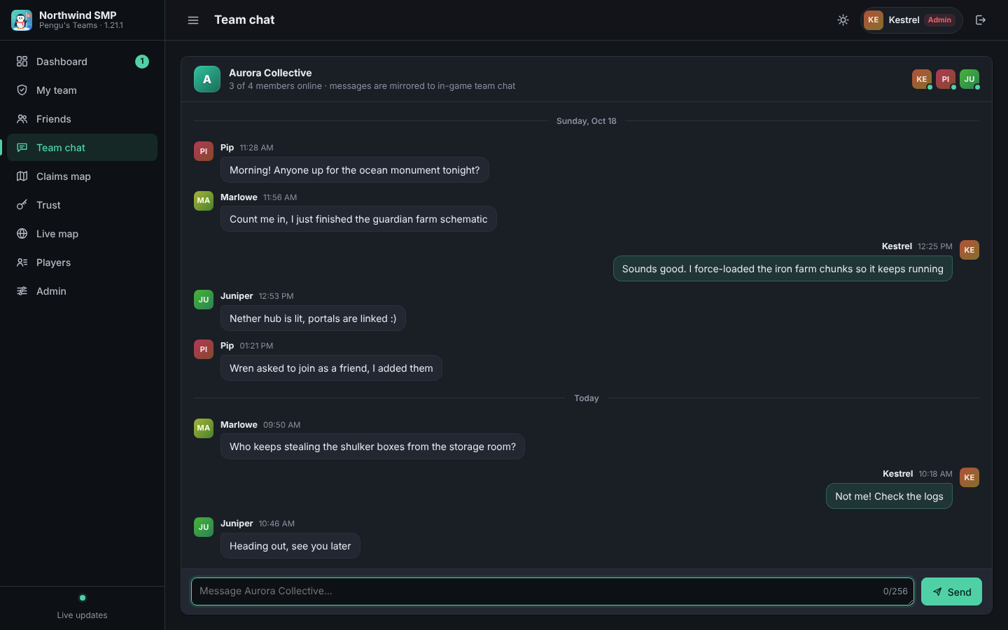Navigate to Trust settings

click(82, 205)
